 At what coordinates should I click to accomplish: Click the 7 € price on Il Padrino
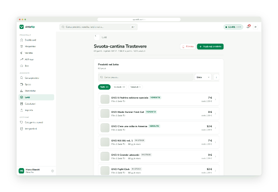210,98
